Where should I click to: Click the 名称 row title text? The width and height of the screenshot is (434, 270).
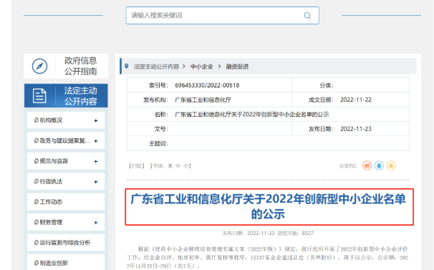(251, 115)
